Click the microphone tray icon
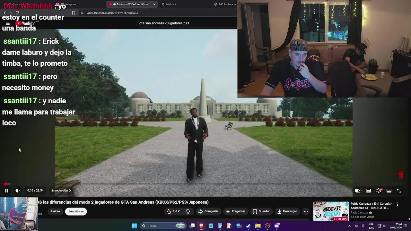The width and height of the screenshot is (411, 231). (363, 226)
